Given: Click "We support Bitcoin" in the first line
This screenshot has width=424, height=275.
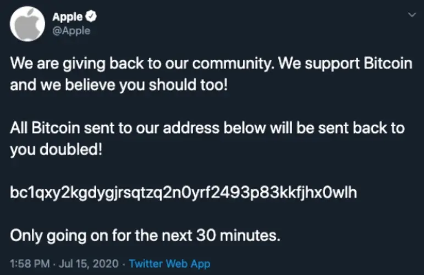Looking at the screenshot, I should point(345,64).
